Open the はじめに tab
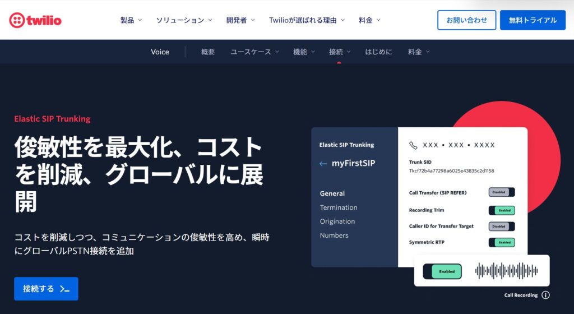This screenshot has height=314, width=574. tap(378, 52)
